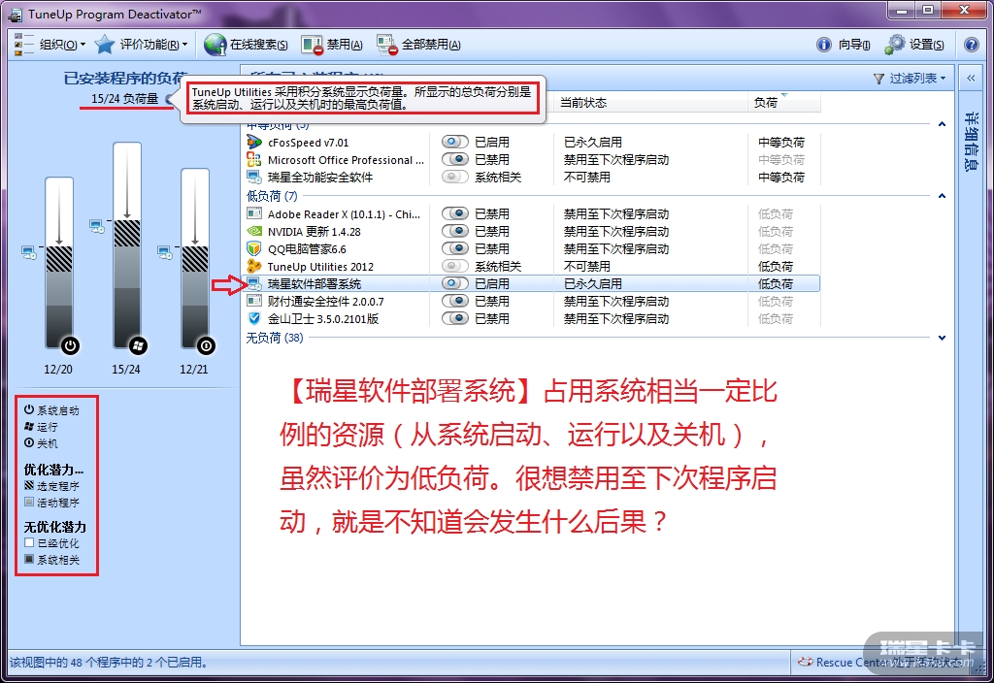Open the 过滤列表 filter list dropdown

pos(909,79)
